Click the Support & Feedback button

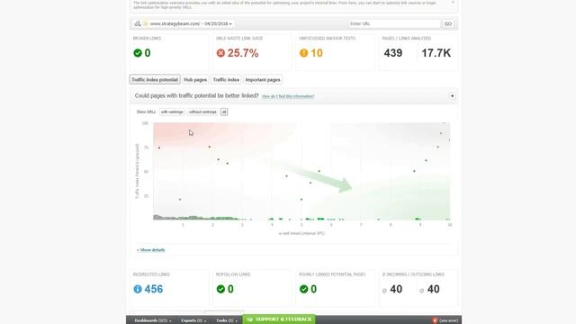point(279,319)
